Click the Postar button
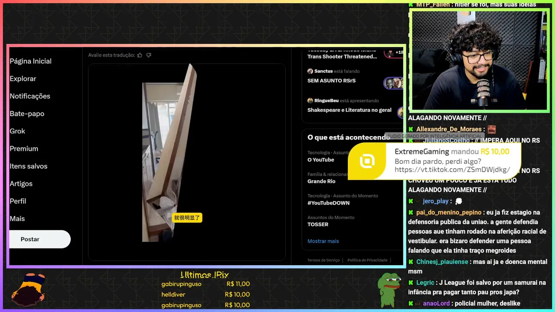 coord(39,239)
